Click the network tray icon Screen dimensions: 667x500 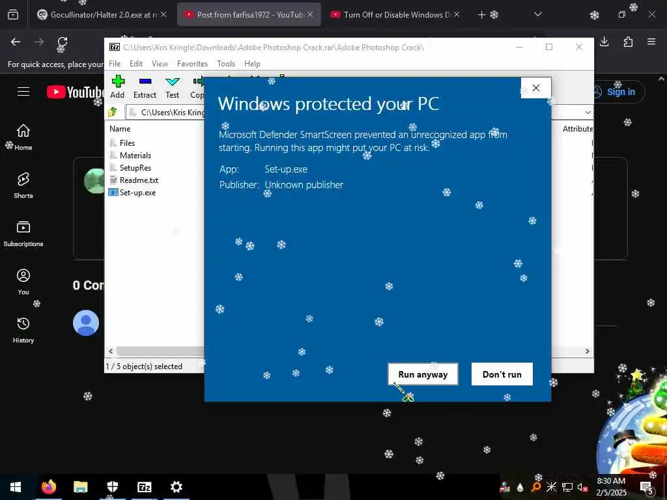(567, 487)
